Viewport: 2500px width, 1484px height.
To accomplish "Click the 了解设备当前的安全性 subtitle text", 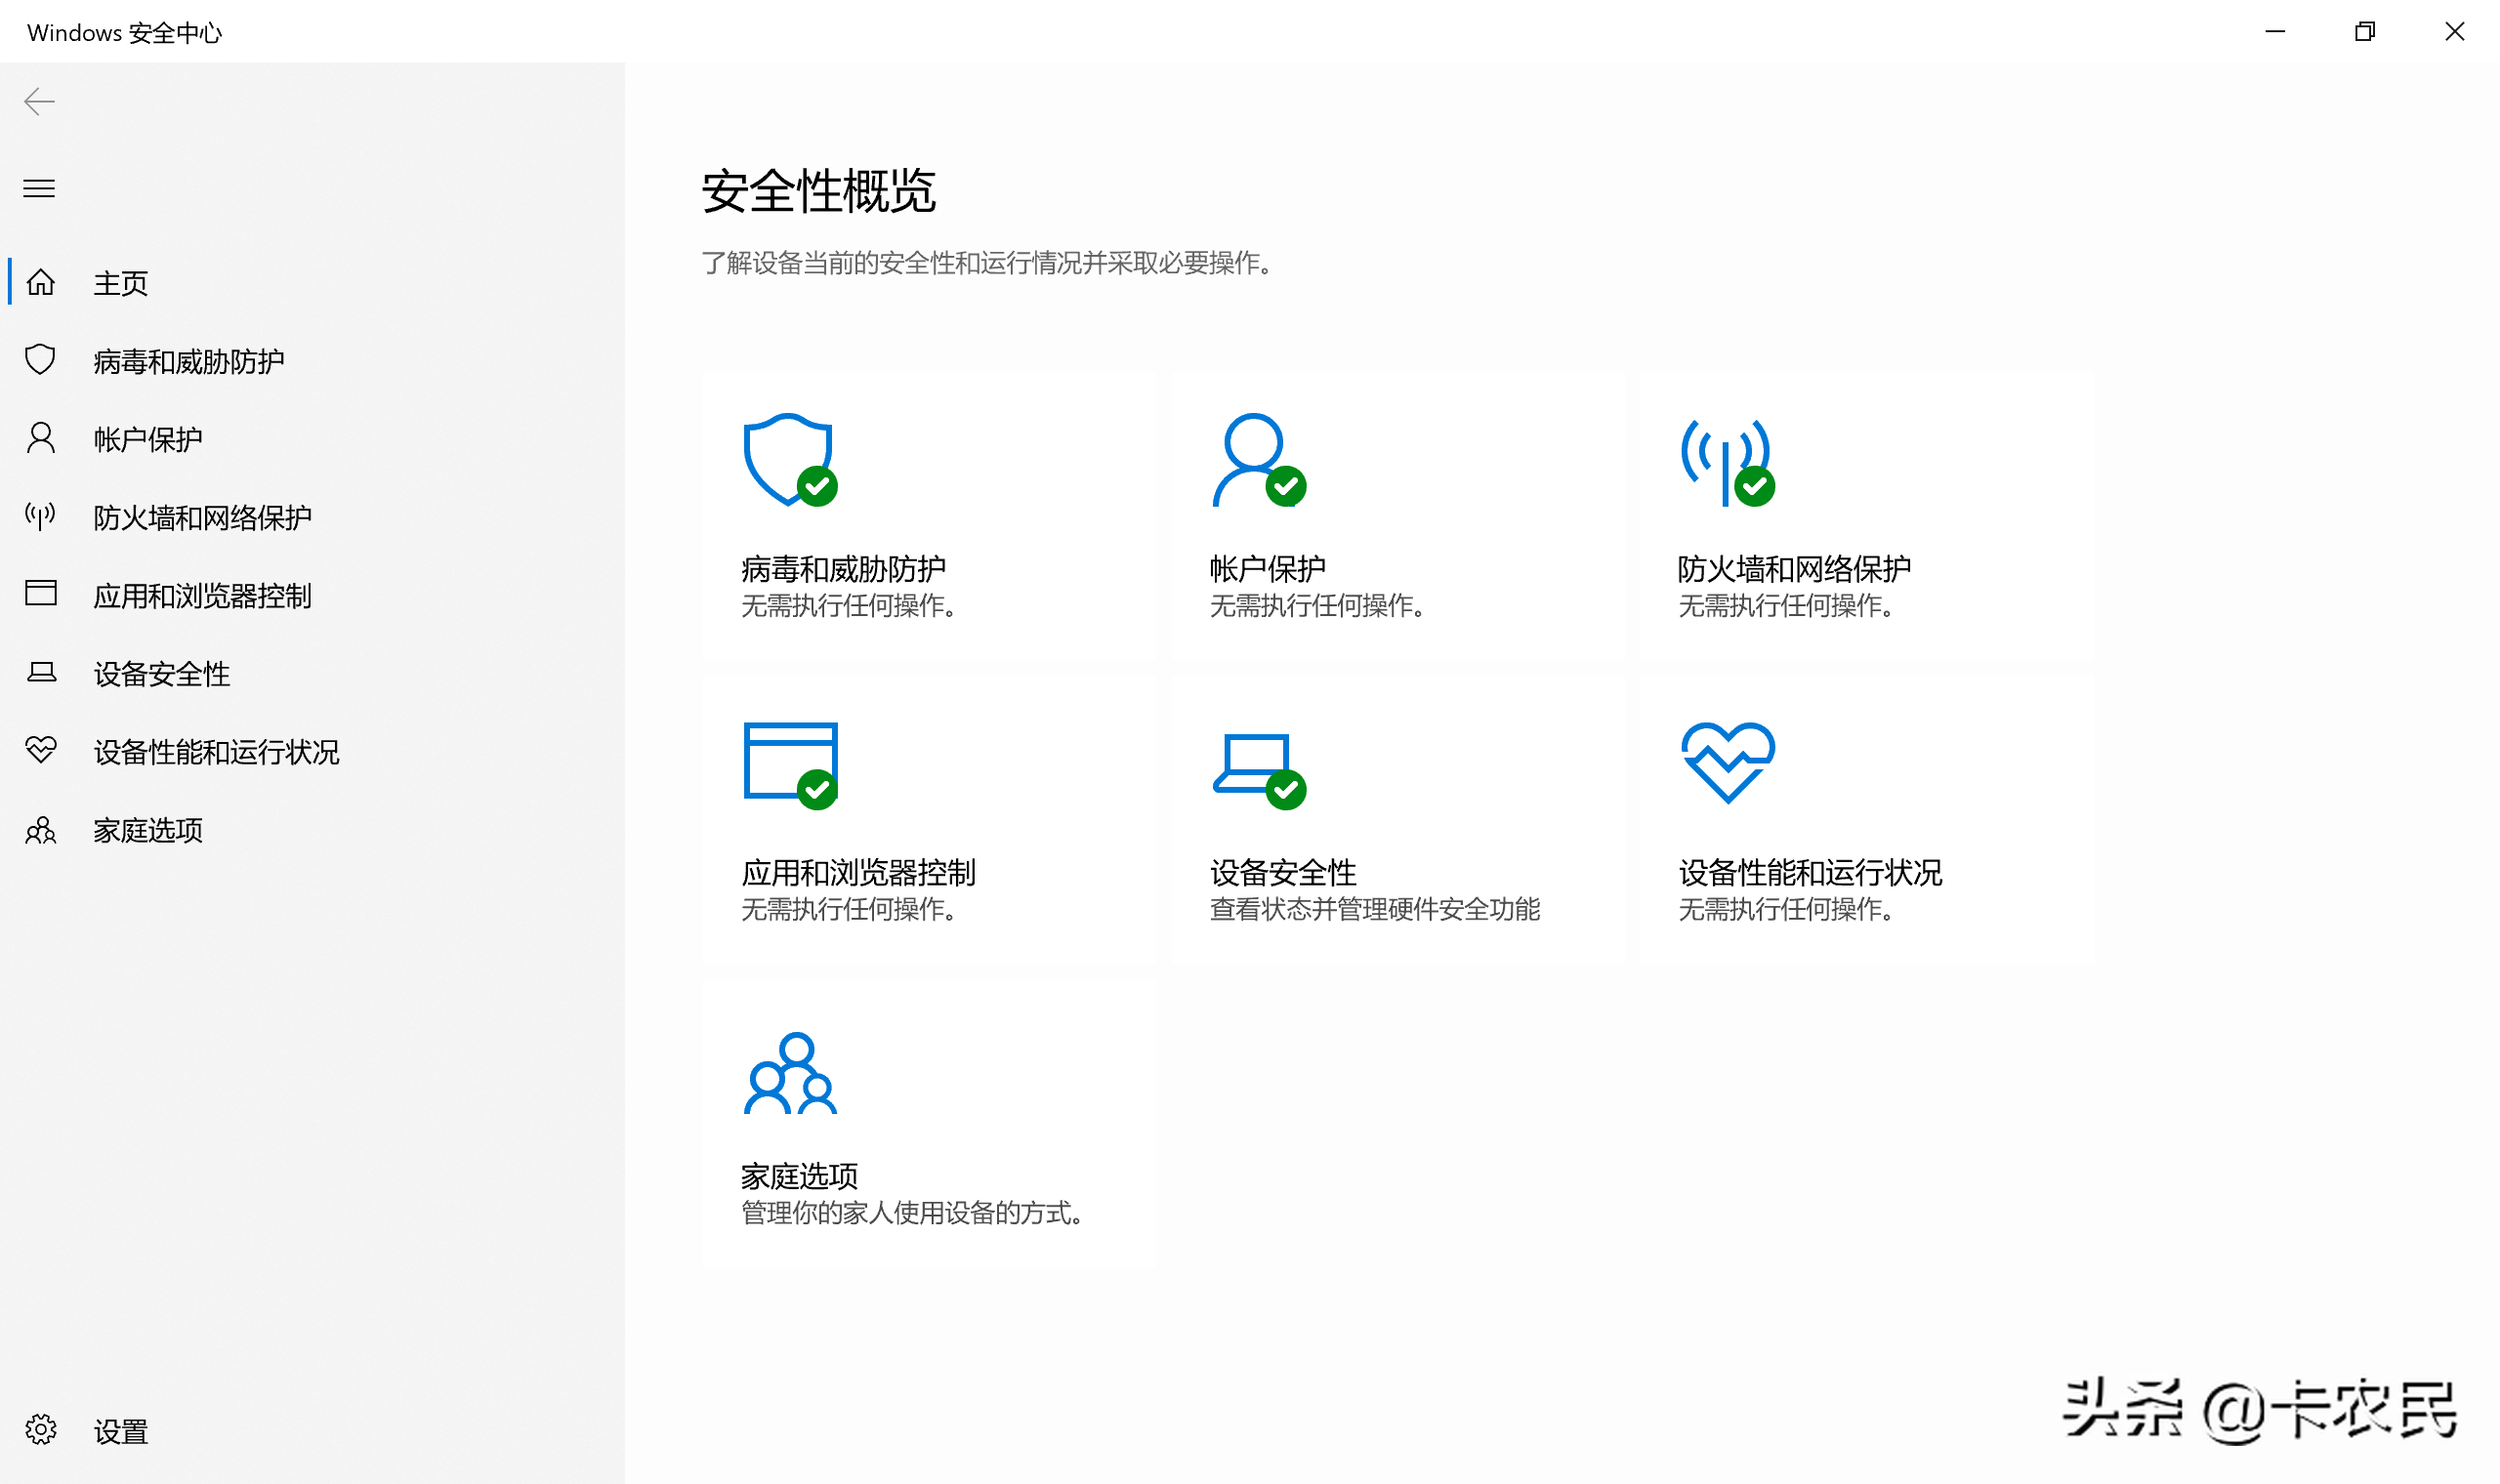I will (987, 263).
